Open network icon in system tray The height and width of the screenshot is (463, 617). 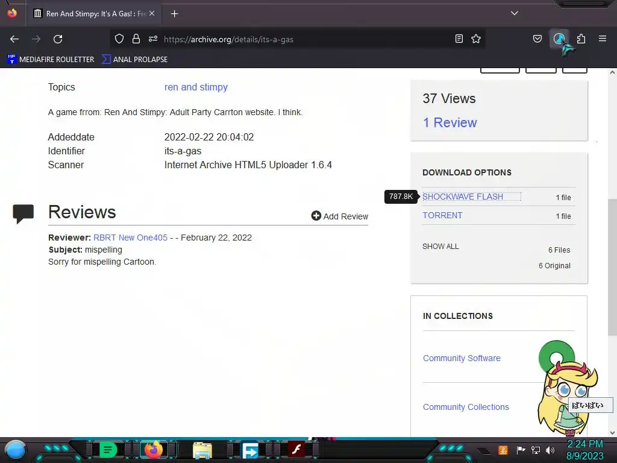click(535, 450)
